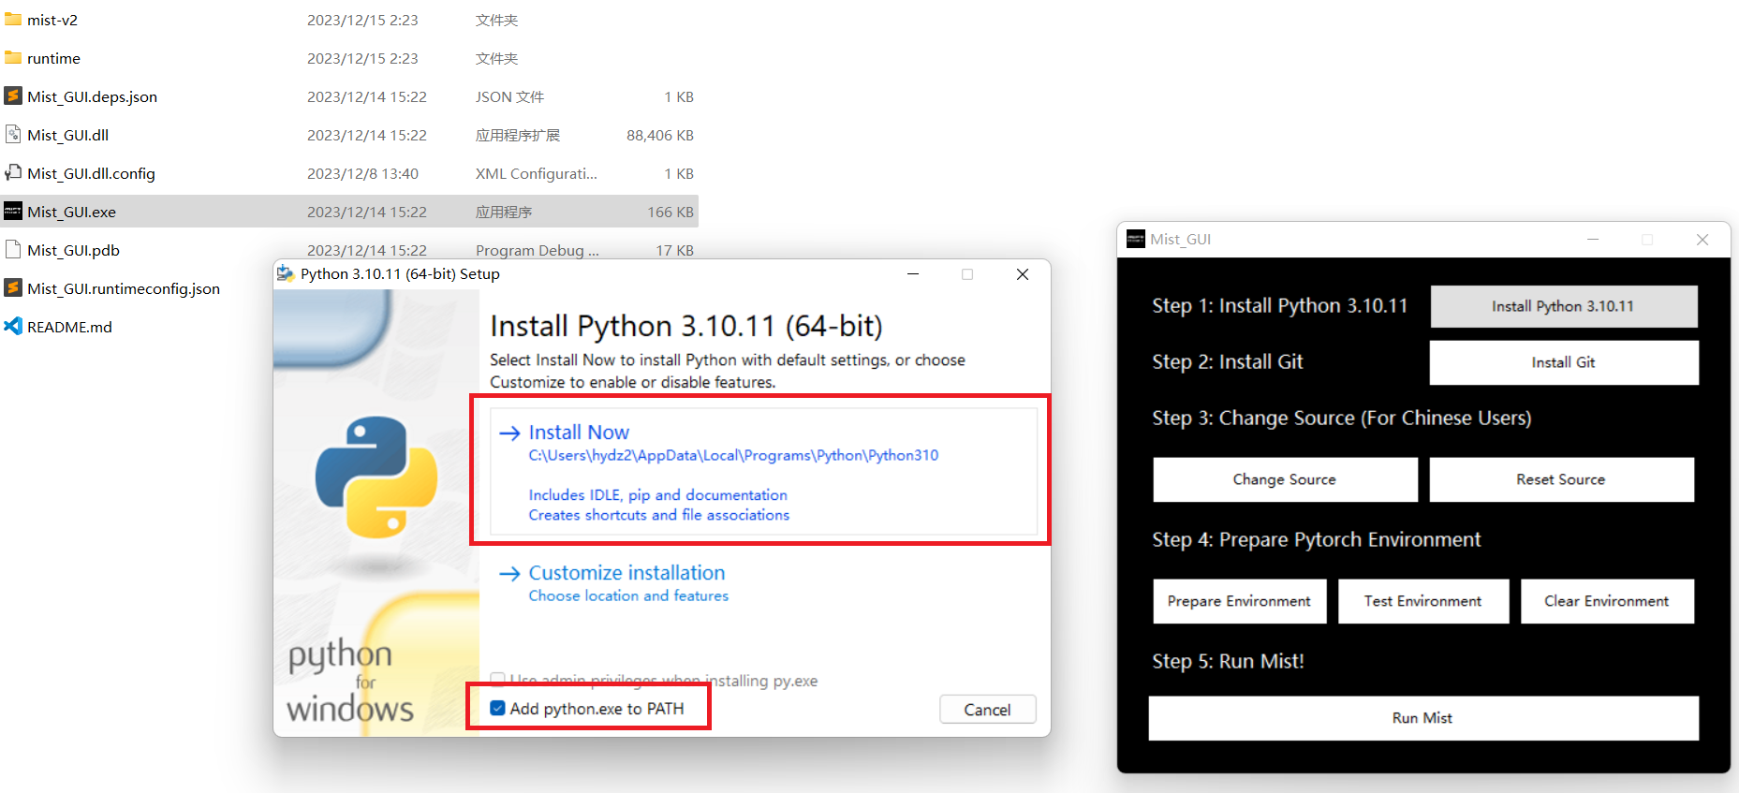
Task: Select the README.md file name
Action: 69,327
